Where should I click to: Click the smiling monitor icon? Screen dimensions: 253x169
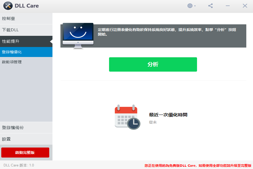point(78,36)
